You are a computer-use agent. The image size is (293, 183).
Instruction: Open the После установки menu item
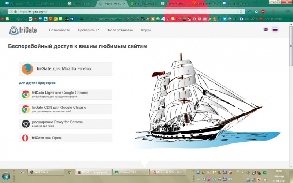[x=120, y=30]
